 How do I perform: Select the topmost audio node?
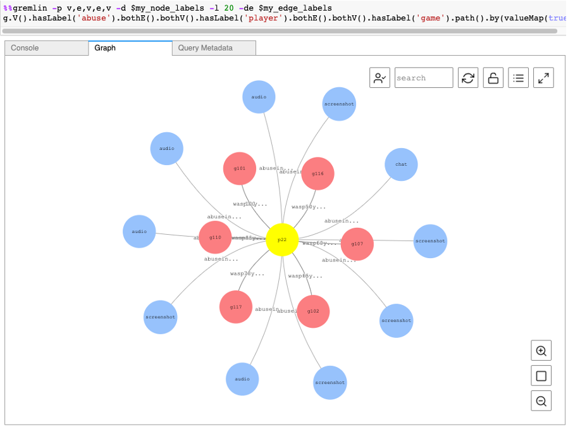pyautogui.click(x=259, y=97)
